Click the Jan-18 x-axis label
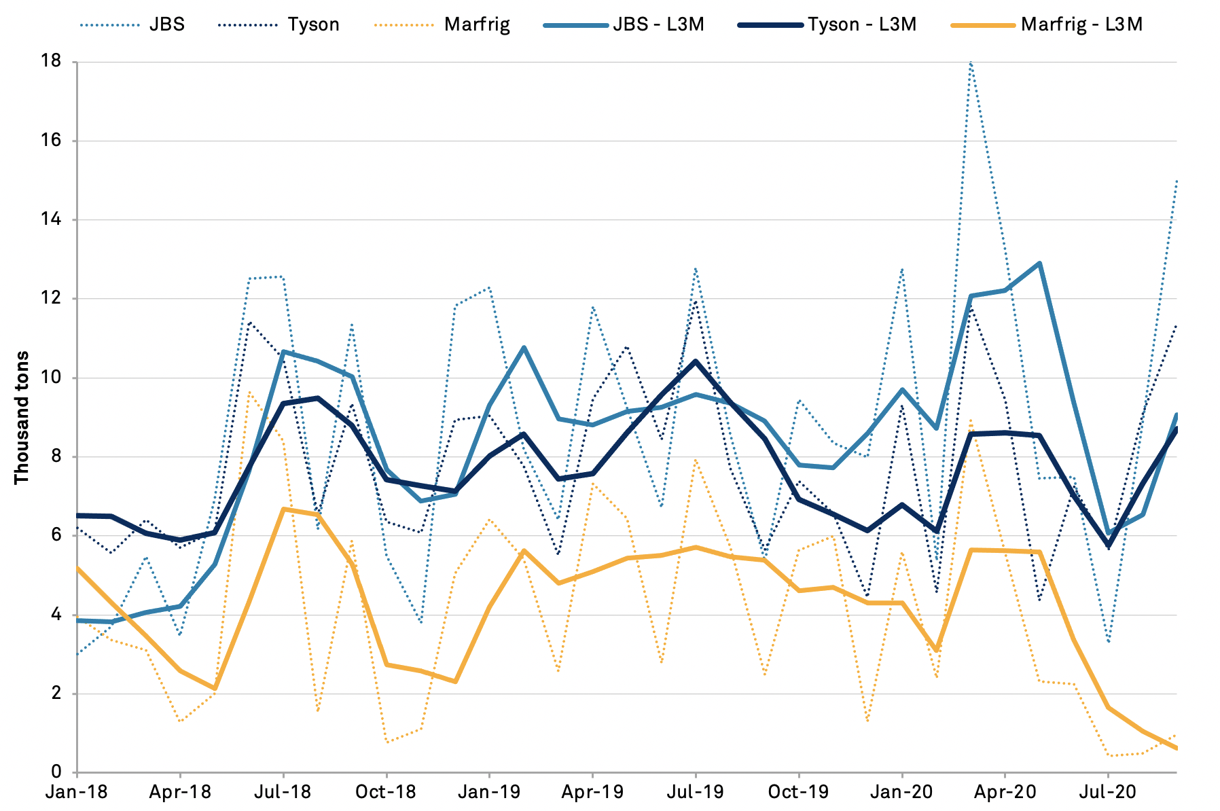 pos(77,792)
